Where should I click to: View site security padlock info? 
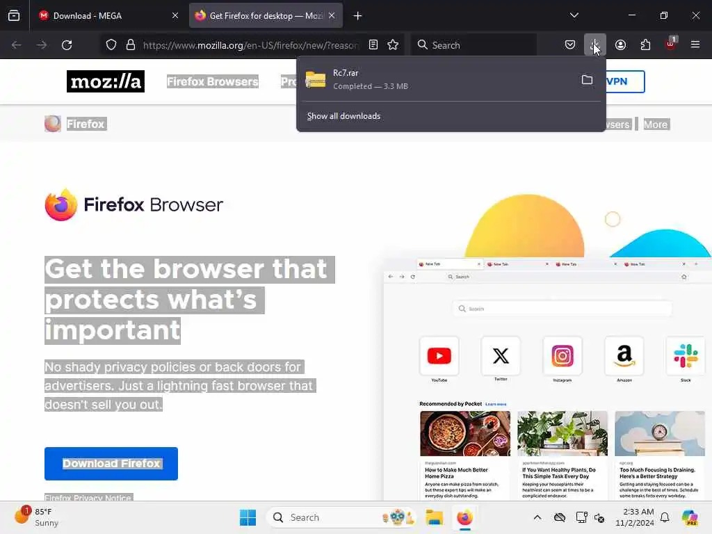tap(131, 45)
